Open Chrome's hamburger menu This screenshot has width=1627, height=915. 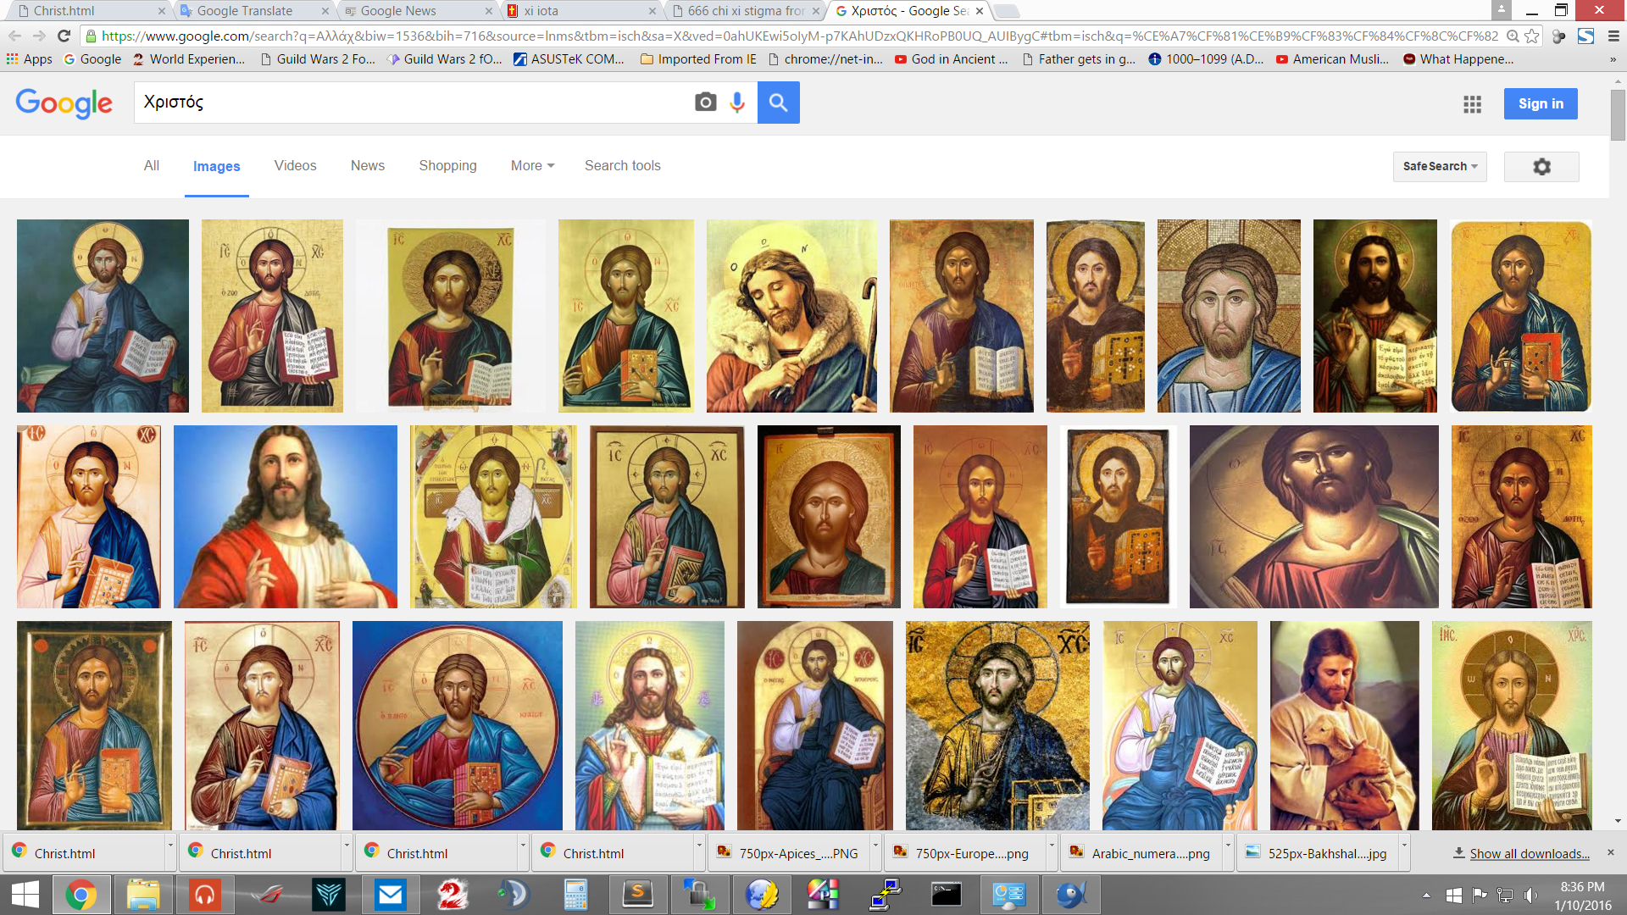point(1613,36)
